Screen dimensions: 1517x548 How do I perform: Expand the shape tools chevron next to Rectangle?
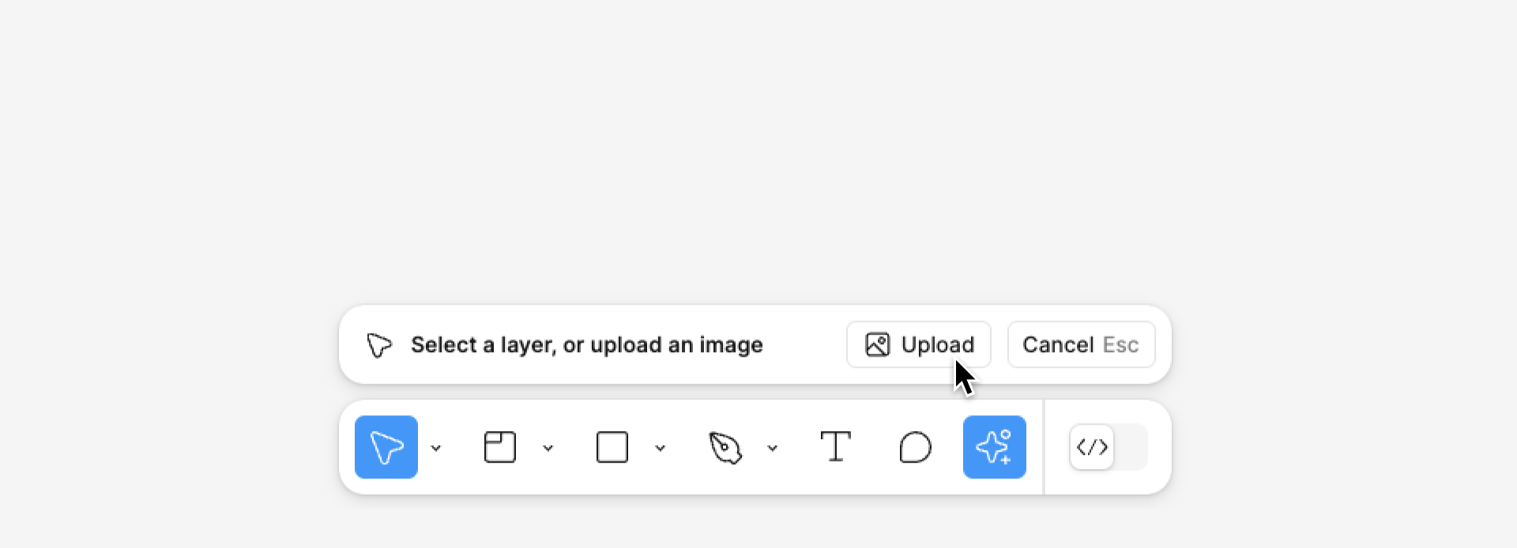pos(660,448)
